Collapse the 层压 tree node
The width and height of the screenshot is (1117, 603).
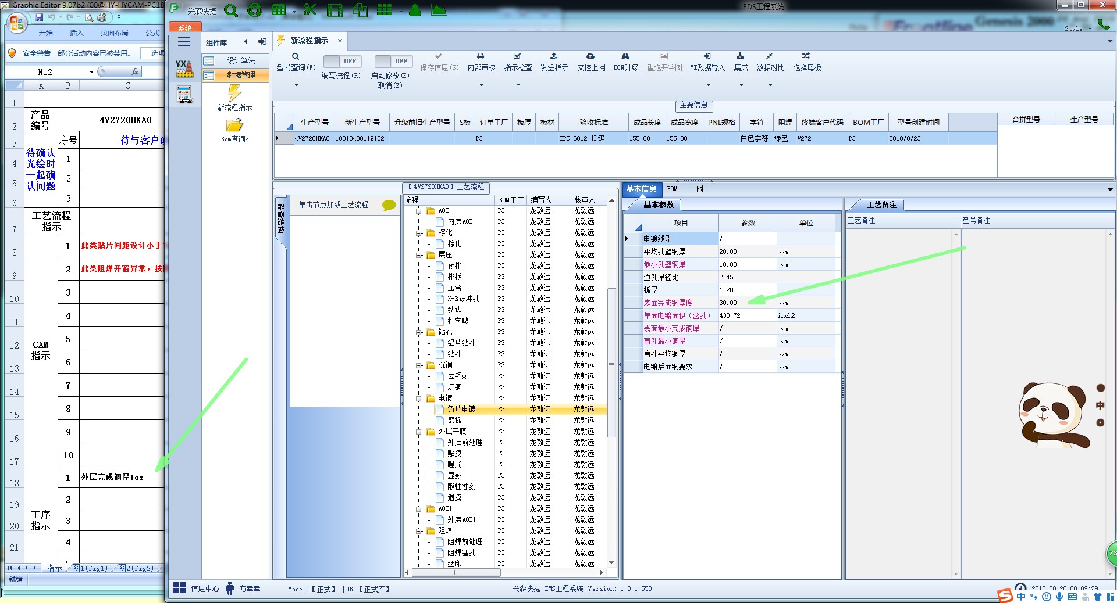tap(419, 255)
